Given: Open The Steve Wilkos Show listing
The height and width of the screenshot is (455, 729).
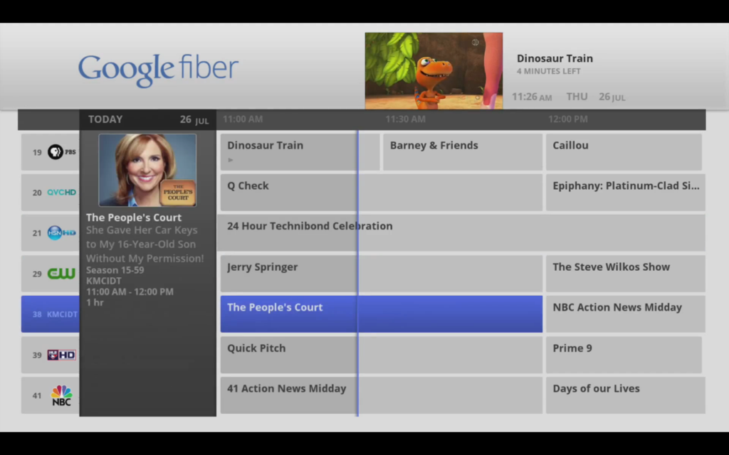Looking at the screenshot, I should point(624,274).
